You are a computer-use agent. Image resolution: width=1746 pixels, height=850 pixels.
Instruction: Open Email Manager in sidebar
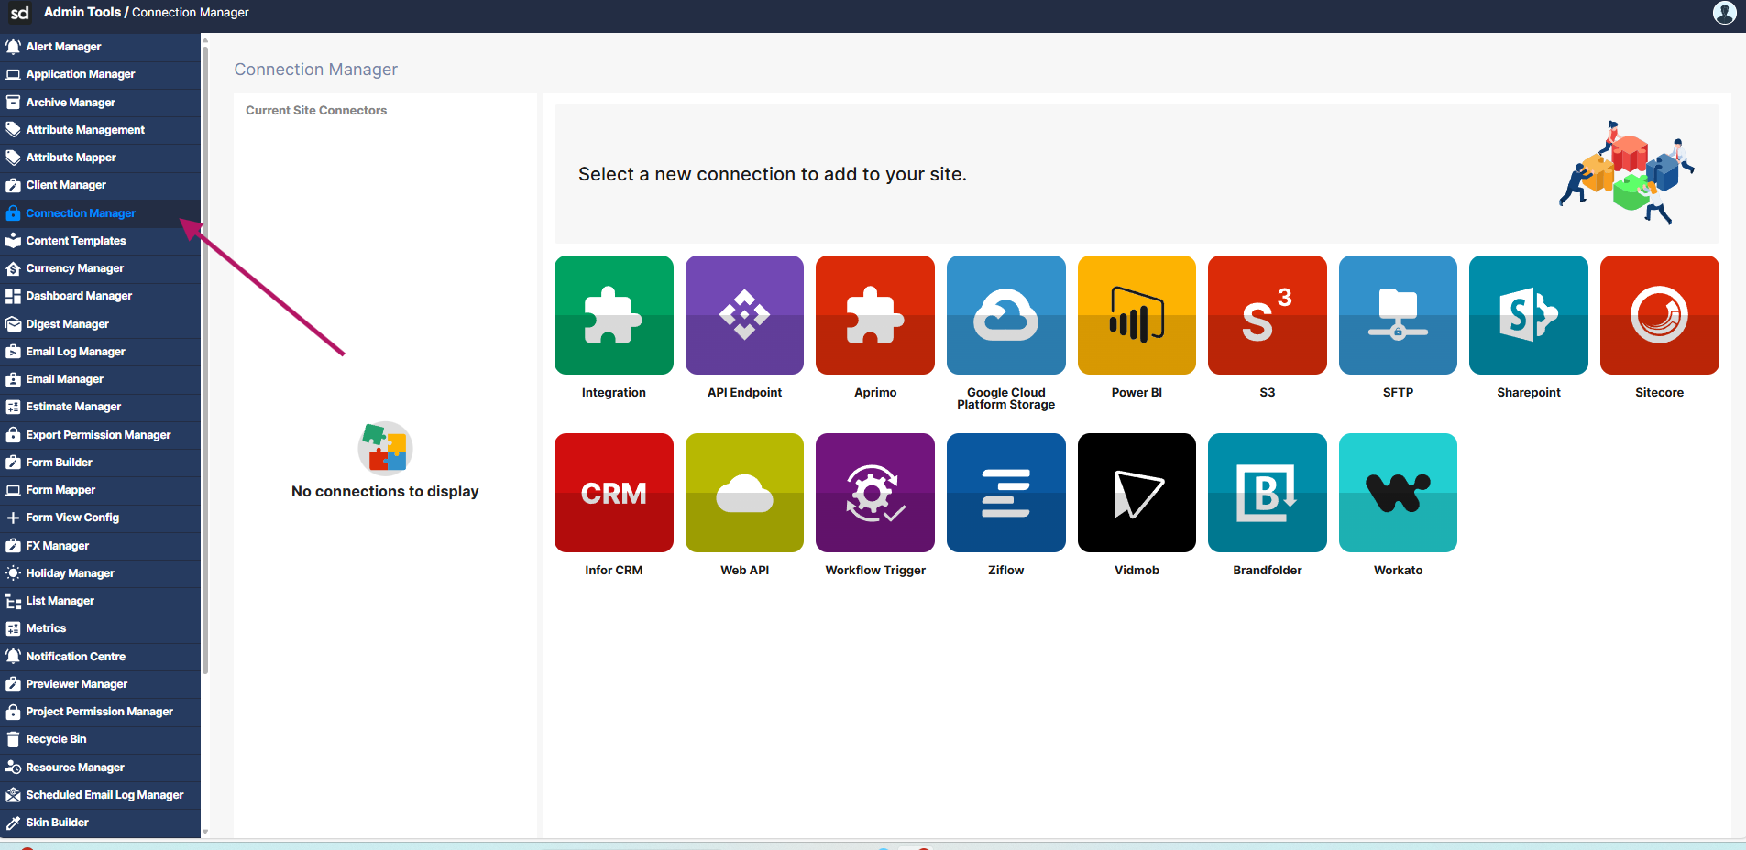100,379
